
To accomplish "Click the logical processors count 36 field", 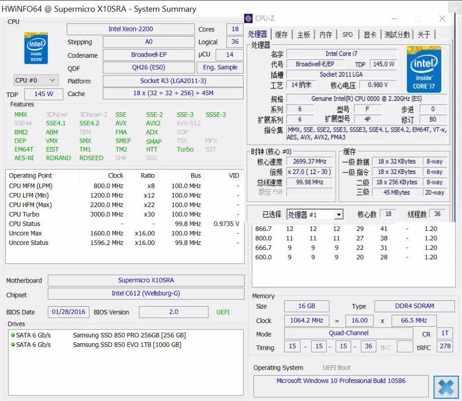I will [235, 42].
